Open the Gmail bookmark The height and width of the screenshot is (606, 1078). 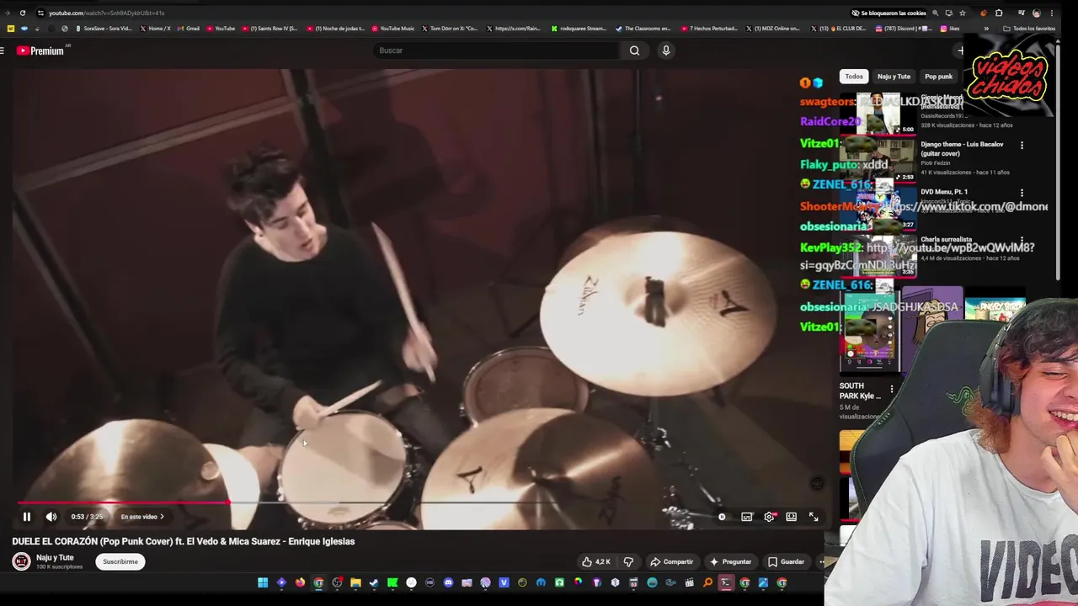(x=188, y=29)
